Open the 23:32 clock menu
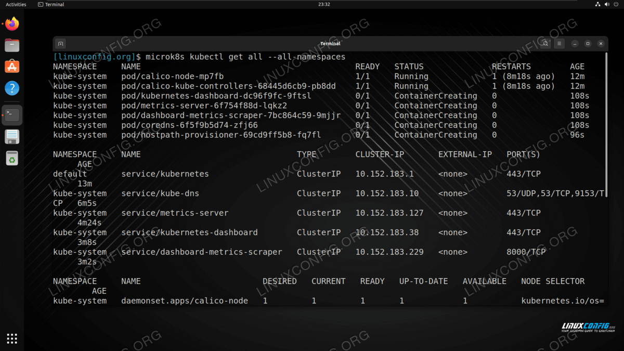 tap(324, 4)
